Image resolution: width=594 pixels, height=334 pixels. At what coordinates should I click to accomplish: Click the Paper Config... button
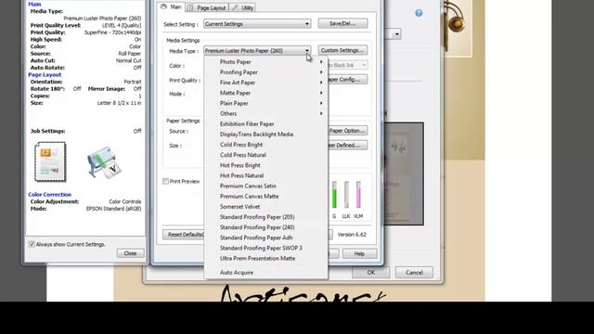pyautogui.click(x=347, y=80)
